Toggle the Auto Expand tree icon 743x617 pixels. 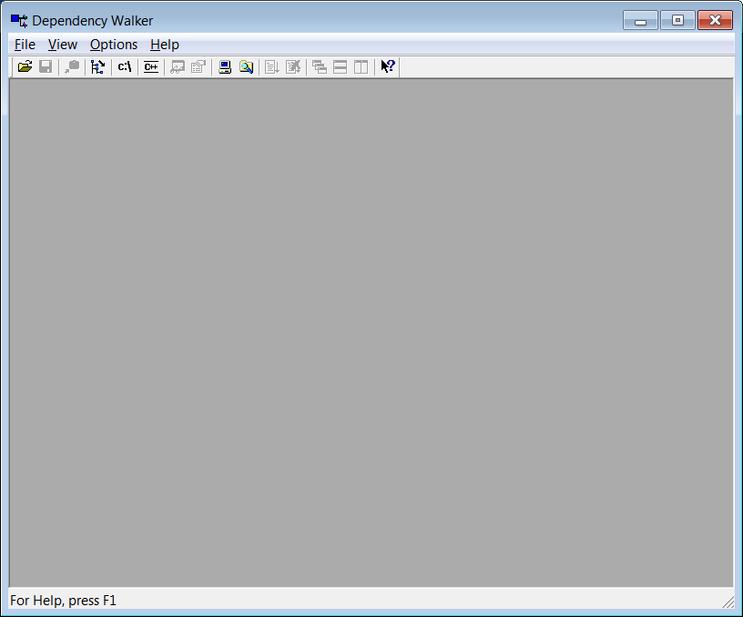(98, 66)
